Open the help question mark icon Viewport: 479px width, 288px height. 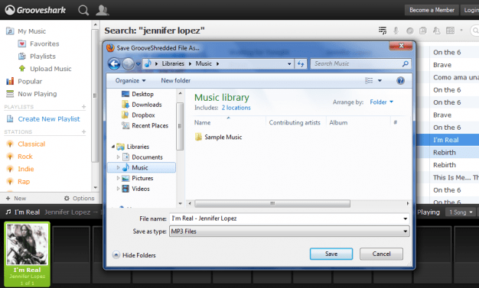400,80
